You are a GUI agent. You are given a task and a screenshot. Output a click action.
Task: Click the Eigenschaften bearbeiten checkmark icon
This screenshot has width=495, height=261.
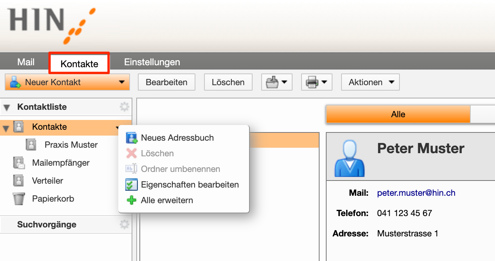pos(131,185)
